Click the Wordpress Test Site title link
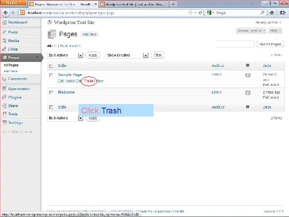This screenshot has width=289, height=217. (x=74, y=22)
